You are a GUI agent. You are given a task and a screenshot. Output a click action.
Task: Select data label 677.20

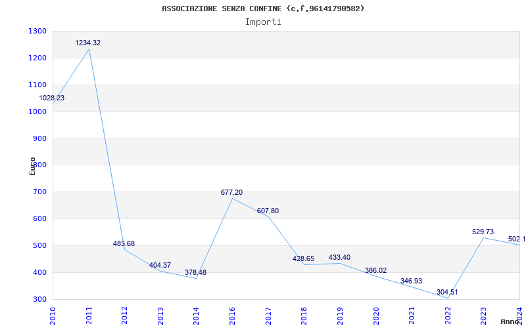click(231, 192)
